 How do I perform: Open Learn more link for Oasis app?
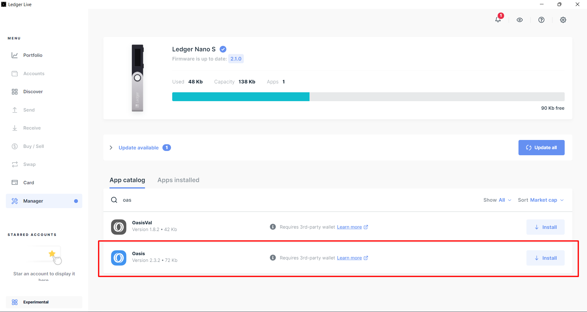[x=349, y=258]
